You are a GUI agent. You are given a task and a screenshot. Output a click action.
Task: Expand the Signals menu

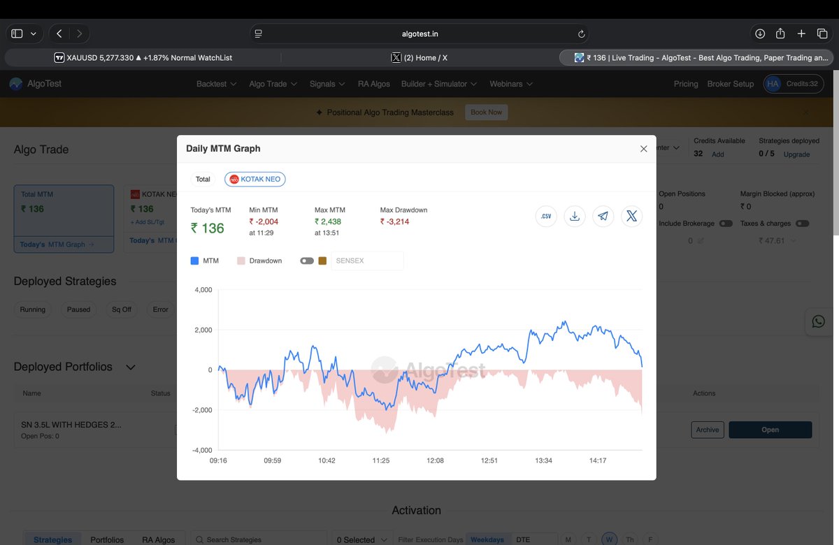pyautogui.click(x=328, y=84)
